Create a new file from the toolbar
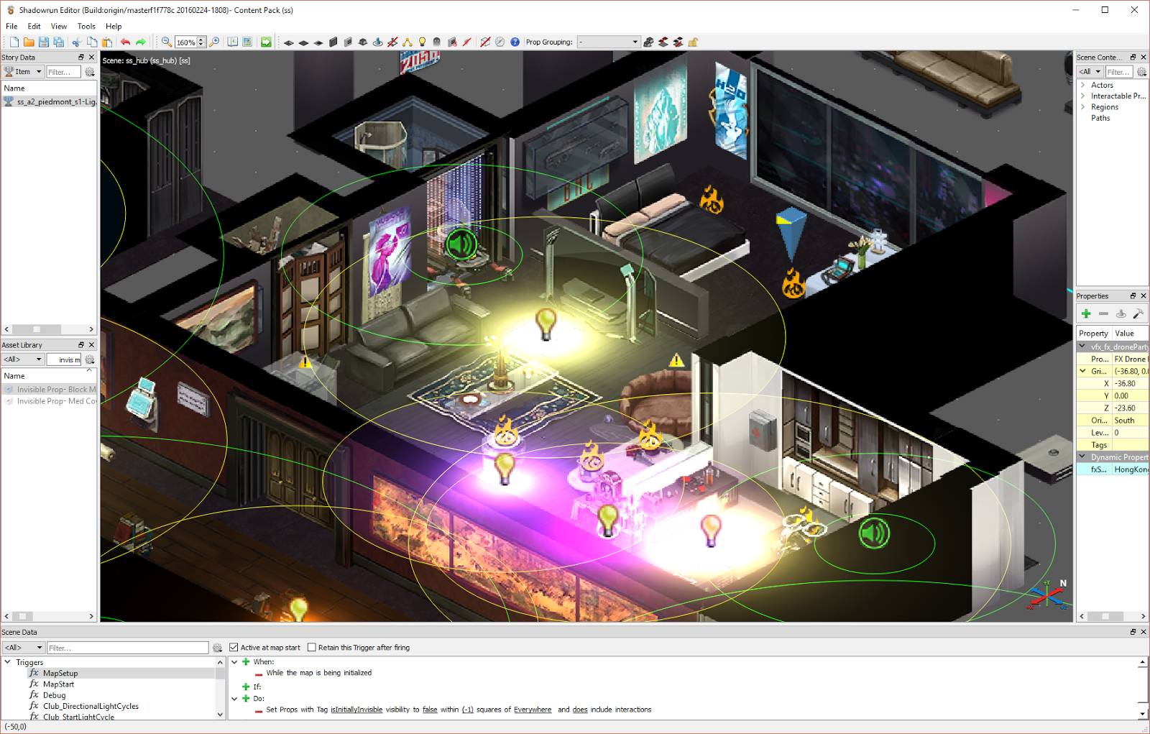1150x734 pixels. tap(14, 42)
